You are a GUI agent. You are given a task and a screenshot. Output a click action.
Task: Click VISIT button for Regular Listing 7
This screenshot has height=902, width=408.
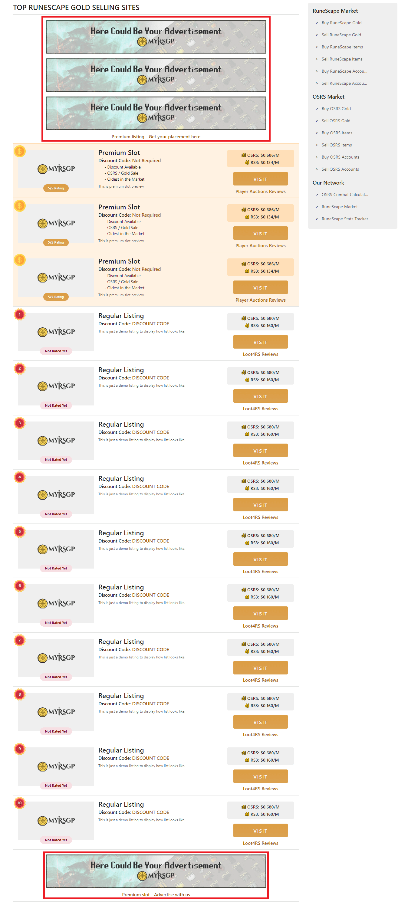tap(260, 668)
